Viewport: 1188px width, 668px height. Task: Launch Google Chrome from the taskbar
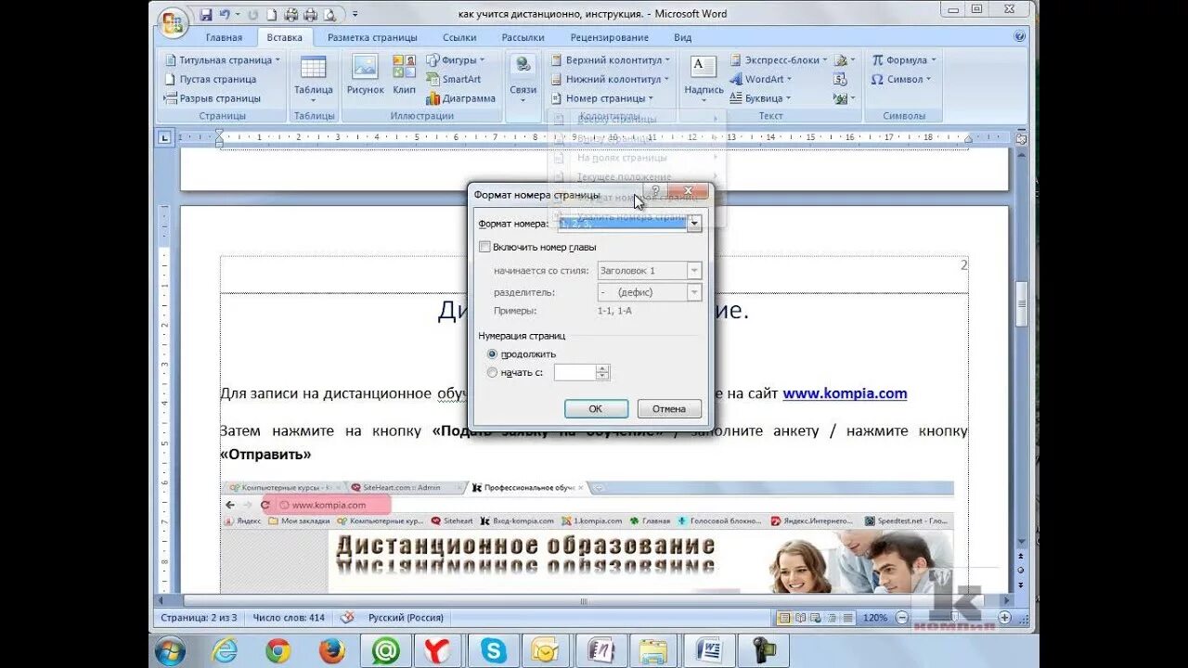[x=278, y=650]
